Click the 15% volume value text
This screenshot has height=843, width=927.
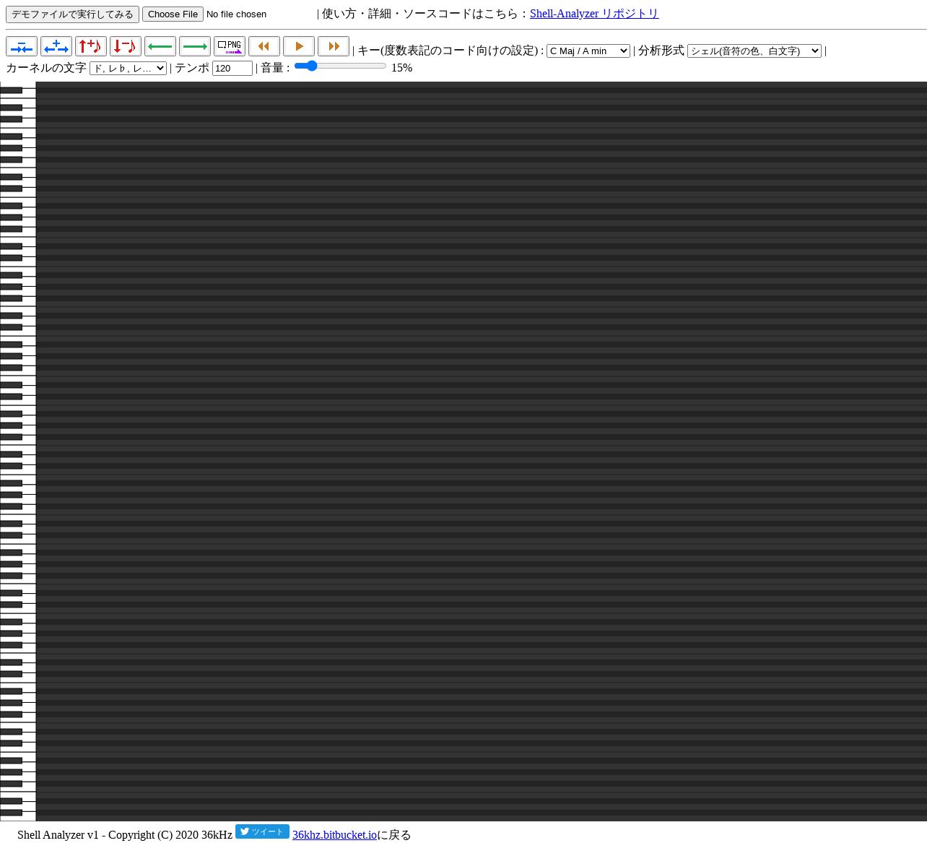click(401, 67)
